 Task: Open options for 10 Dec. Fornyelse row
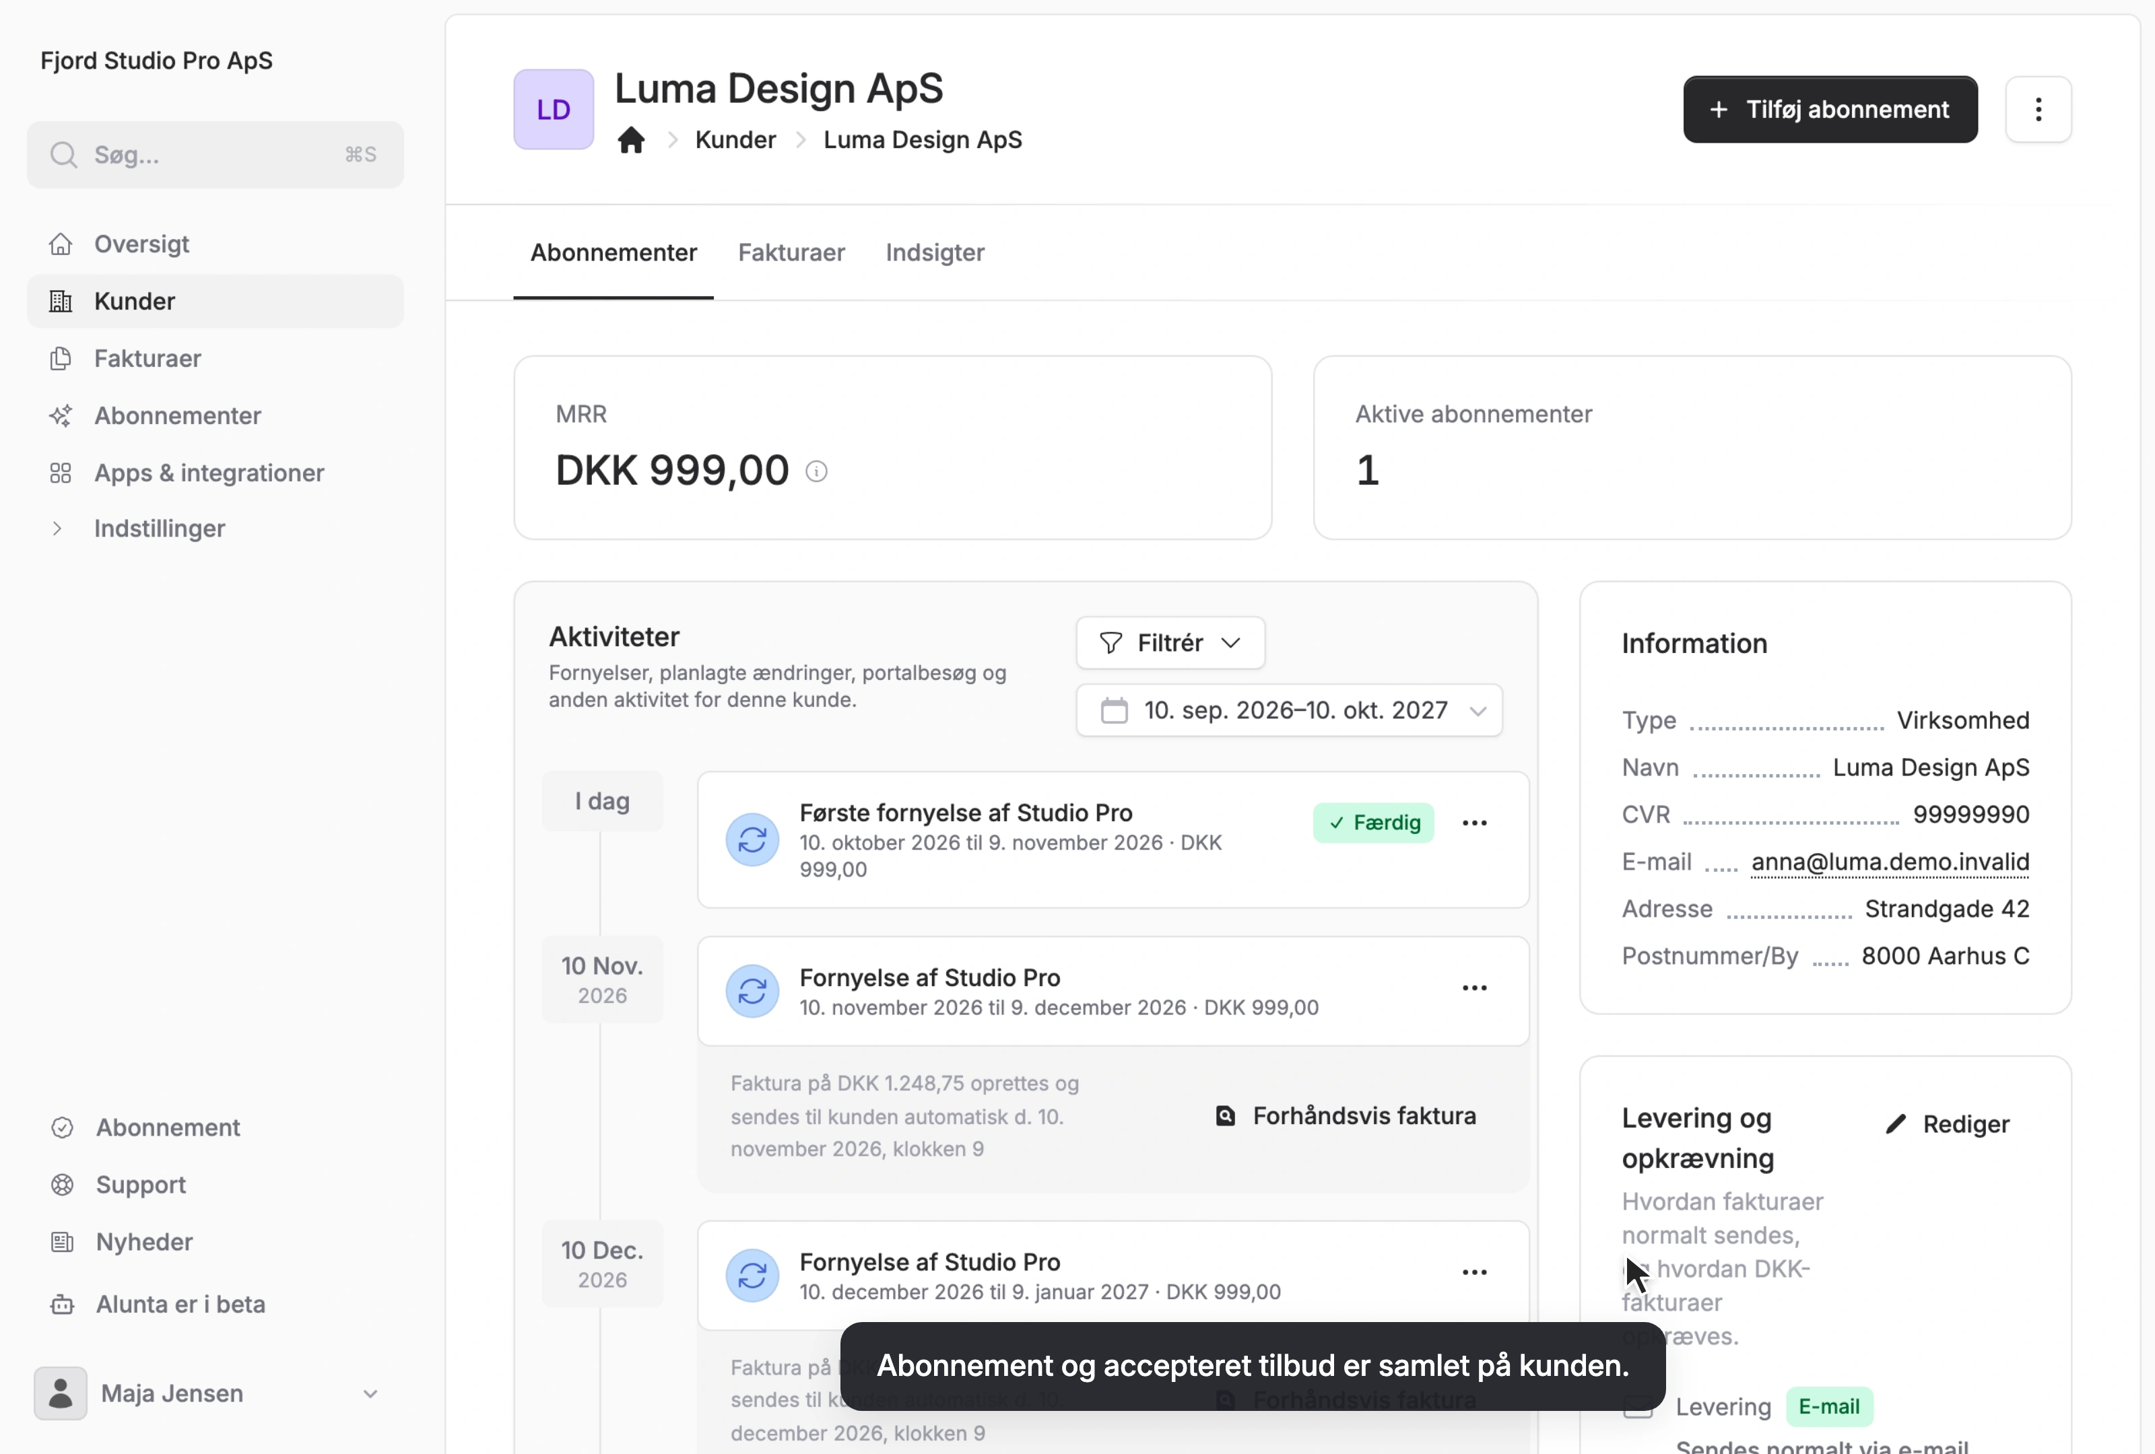pyautogui.click(x=1473, y=1272)
